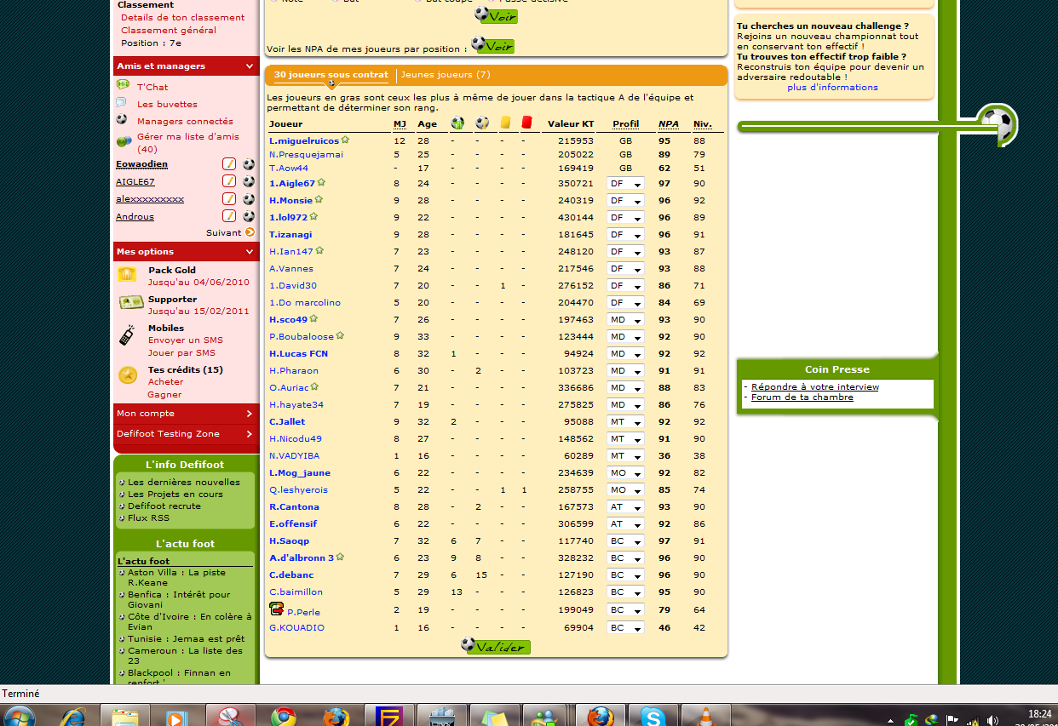Sort players by the NPA column header
Image resolution: width=1058 pixels, height=726 pixels.
(669, 124)
